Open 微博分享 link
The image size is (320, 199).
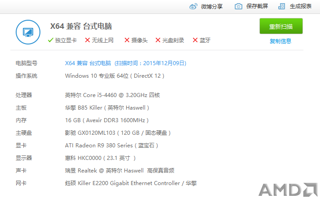pos(212,7)
